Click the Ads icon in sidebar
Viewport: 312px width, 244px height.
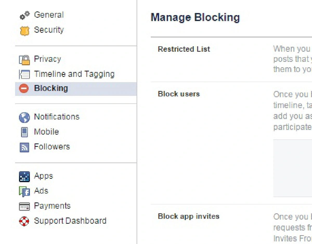pyautogui.click(x=24, y=192)
